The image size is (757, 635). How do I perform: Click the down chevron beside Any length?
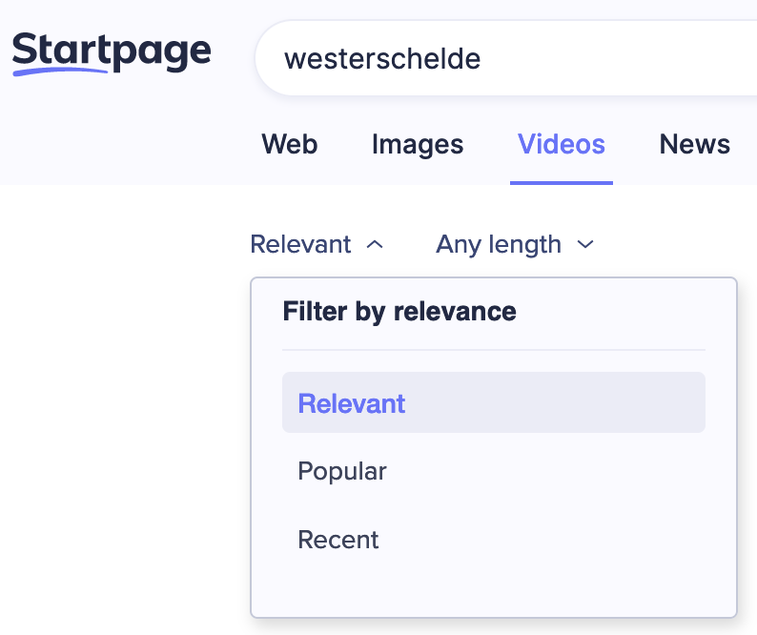point(585,245)
